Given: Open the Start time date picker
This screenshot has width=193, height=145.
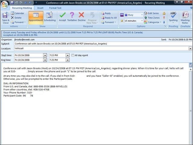Looking at the screenshot, I should [45, 55].
